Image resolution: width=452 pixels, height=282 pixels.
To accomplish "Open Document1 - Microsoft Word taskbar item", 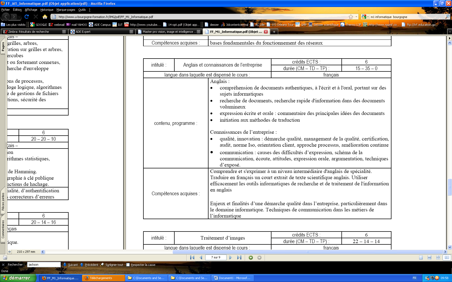I will [232, 278].
